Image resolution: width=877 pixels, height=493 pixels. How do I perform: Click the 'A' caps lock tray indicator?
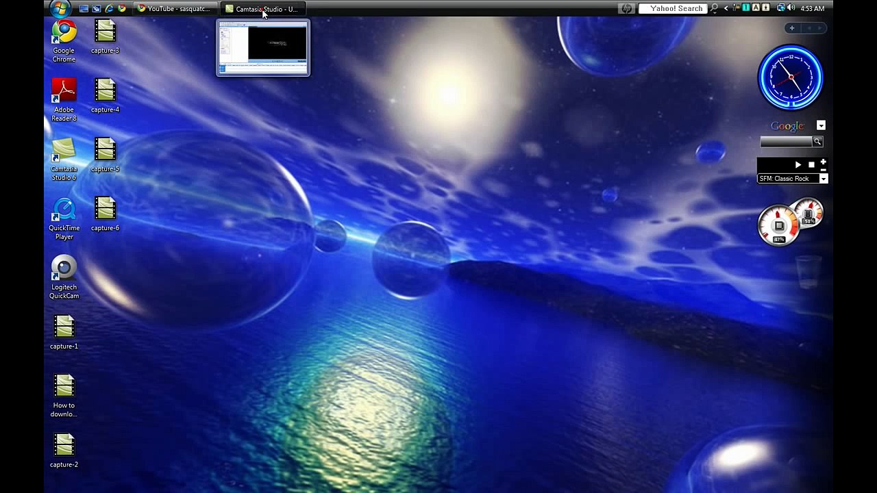756,8
